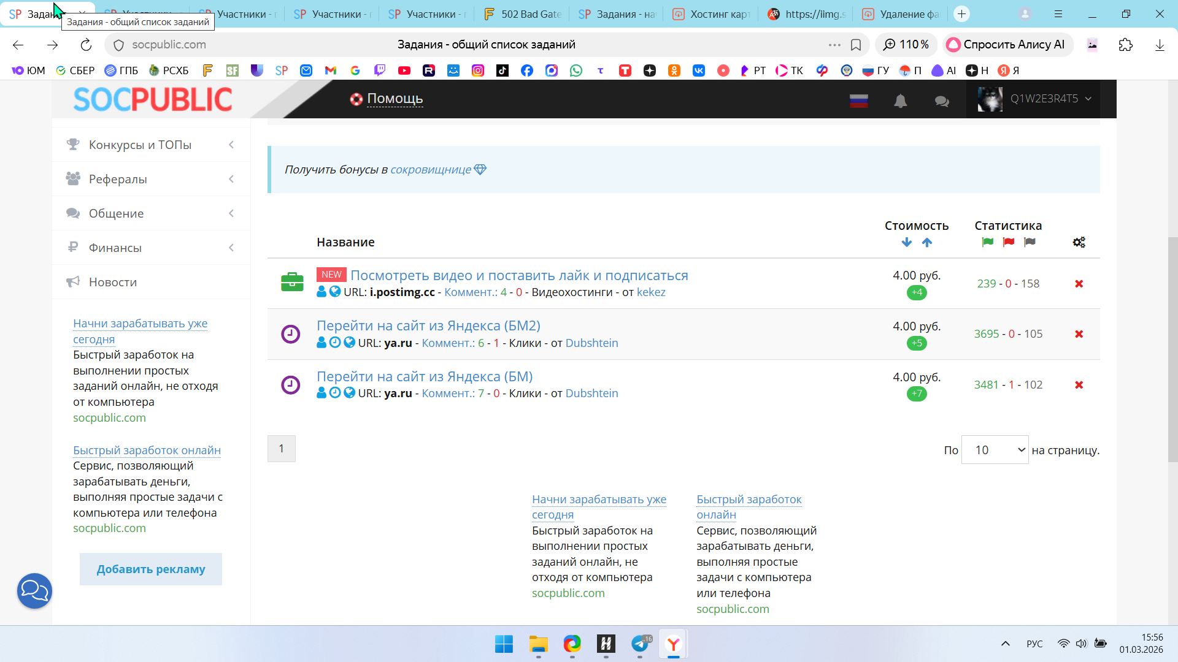Sort cost ascending with up arrow
Viewport: 1178px width, 662px height.
(927, 243)
